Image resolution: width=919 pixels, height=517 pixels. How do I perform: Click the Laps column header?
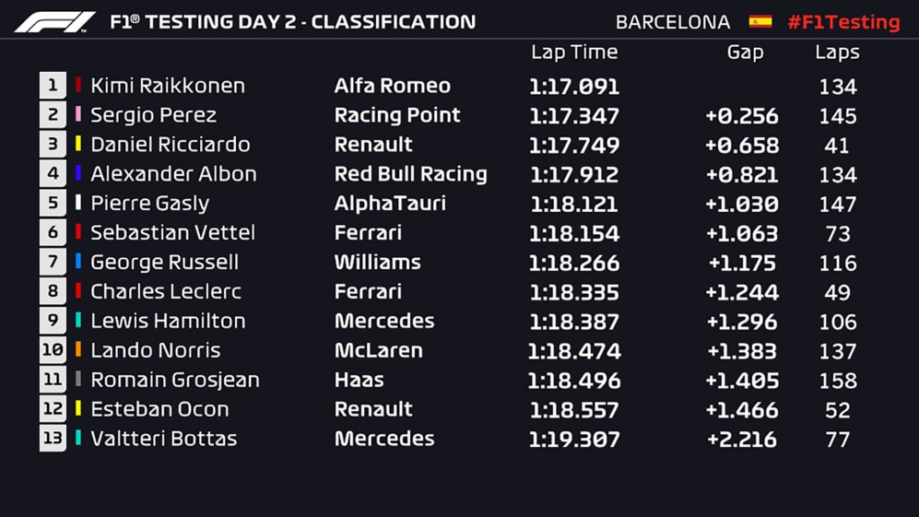[x=837, y=53]
